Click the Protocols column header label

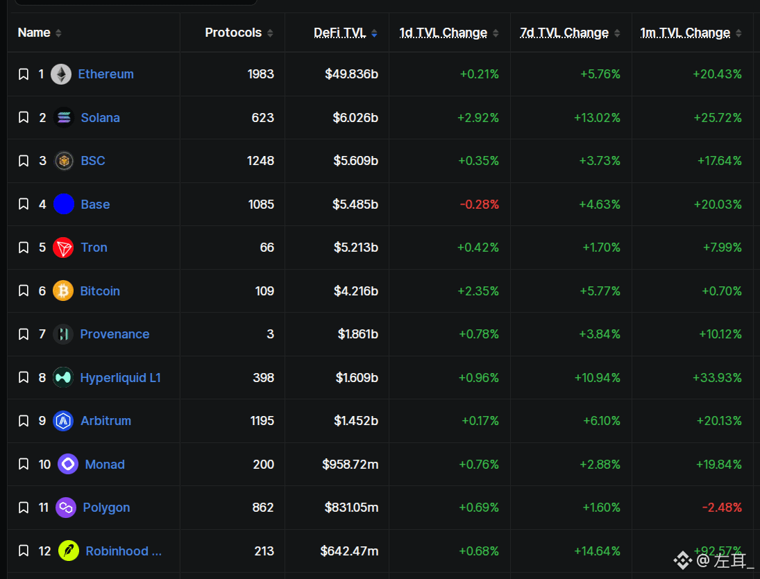pyautogui.click(x=233, y=33)
